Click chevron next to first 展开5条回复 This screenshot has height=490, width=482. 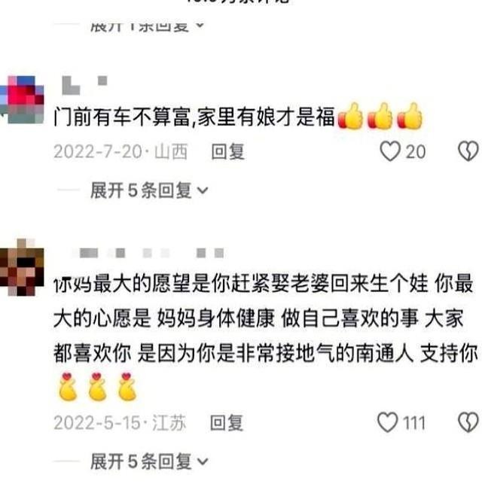click(x=203, y=190)
